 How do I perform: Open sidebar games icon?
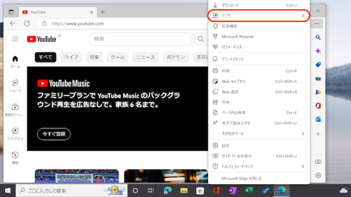click(318, 92)
